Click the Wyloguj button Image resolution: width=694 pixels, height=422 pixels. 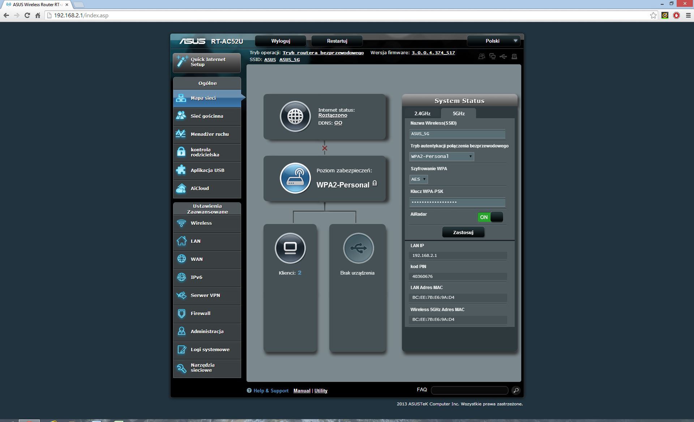click(x=281, y=41)
